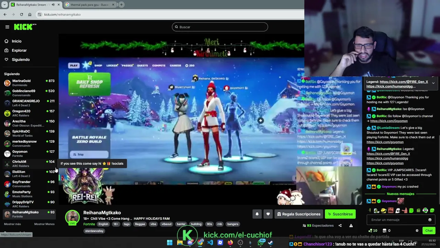Open Discord from the taskbar
440x248 pixels.
pyautogui.click(x=190, y=242)
